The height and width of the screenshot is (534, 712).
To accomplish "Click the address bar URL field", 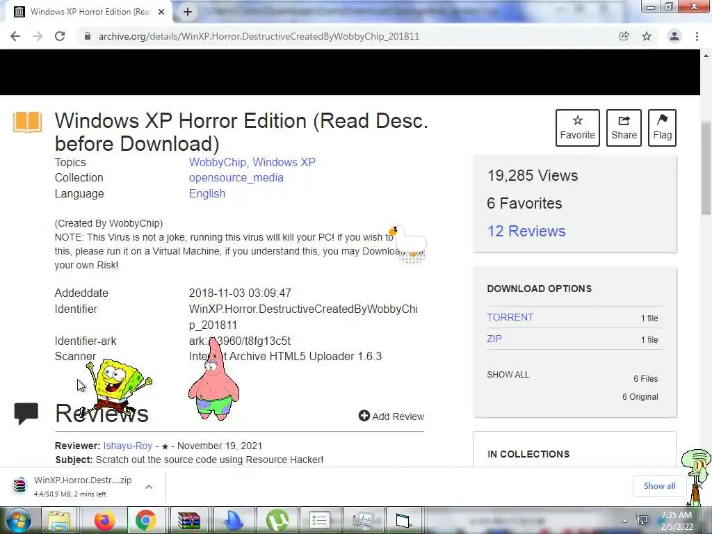I will 259,36.
